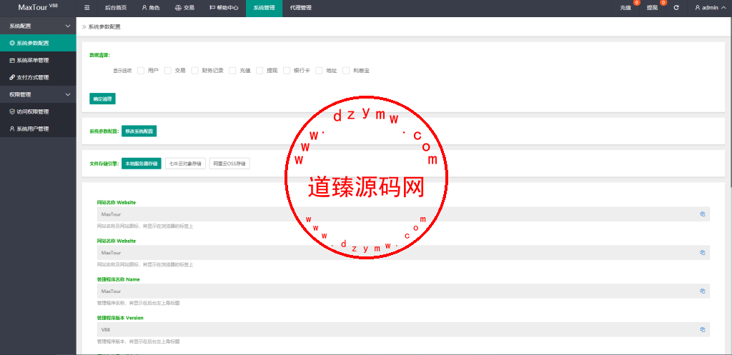This screenshot has width=732, height=355.
Task: Open the 提现 notification link
Action: click(652, 8)
